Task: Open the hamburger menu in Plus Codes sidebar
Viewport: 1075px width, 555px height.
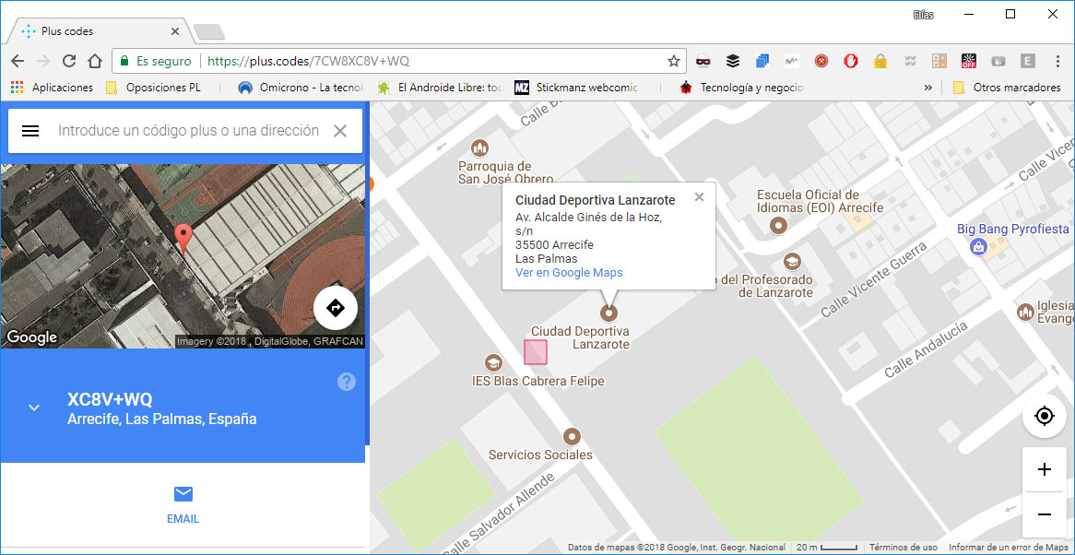Action: pos(30,130)
